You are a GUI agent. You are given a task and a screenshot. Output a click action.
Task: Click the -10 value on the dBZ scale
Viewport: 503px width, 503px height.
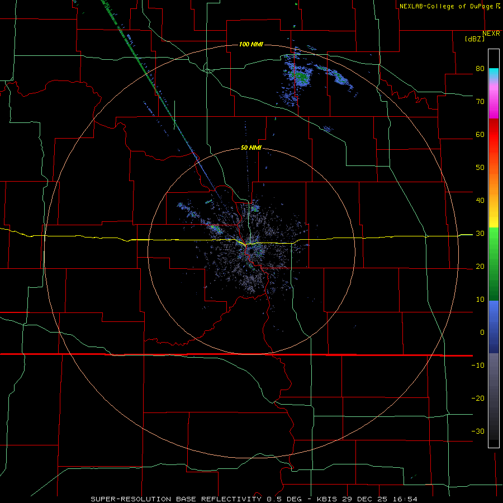pyautogui.click(x=478, y=366)
